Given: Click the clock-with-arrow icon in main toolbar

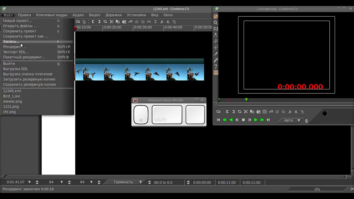Looking at the screenshot, I should tap(174, 22).
